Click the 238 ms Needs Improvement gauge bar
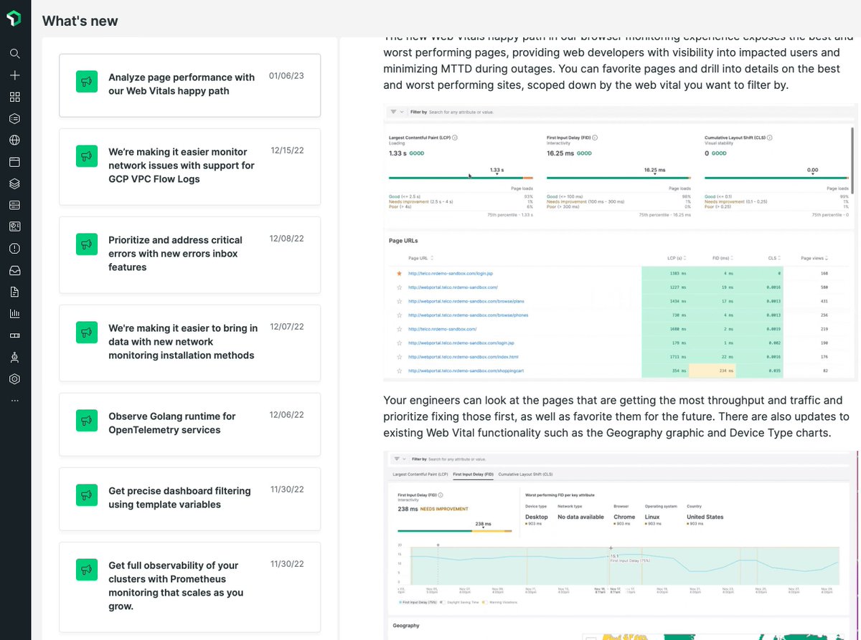 (x=455, y=531)
